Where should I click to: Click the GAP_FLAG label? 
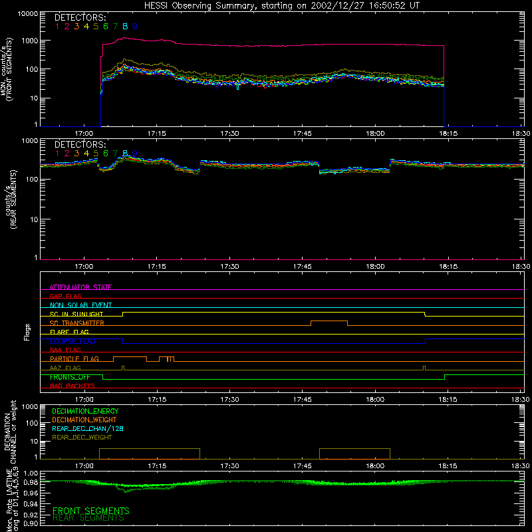click(x=65, y=296)
